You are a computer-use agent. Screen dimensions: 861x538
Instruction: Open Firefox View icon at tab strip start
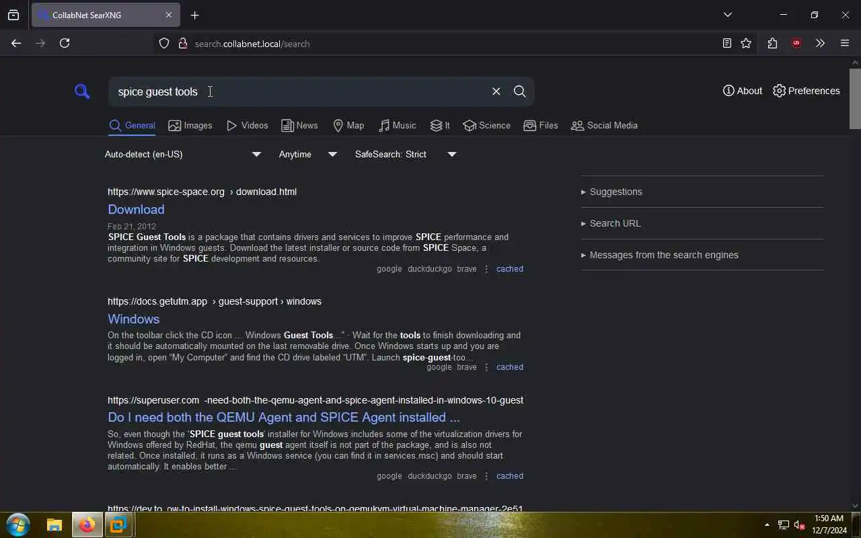(x=13, y=15)
